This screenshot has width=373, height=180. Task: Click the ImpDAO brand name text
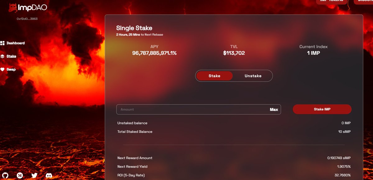33,8
